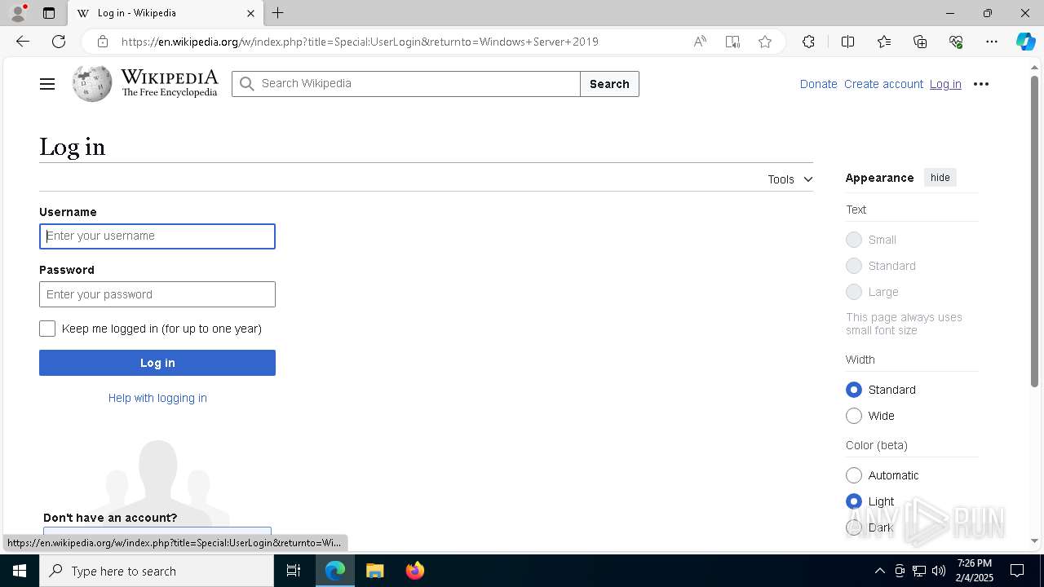
Task: Open File Explorer from the taskbar
Action: point(375,571)
